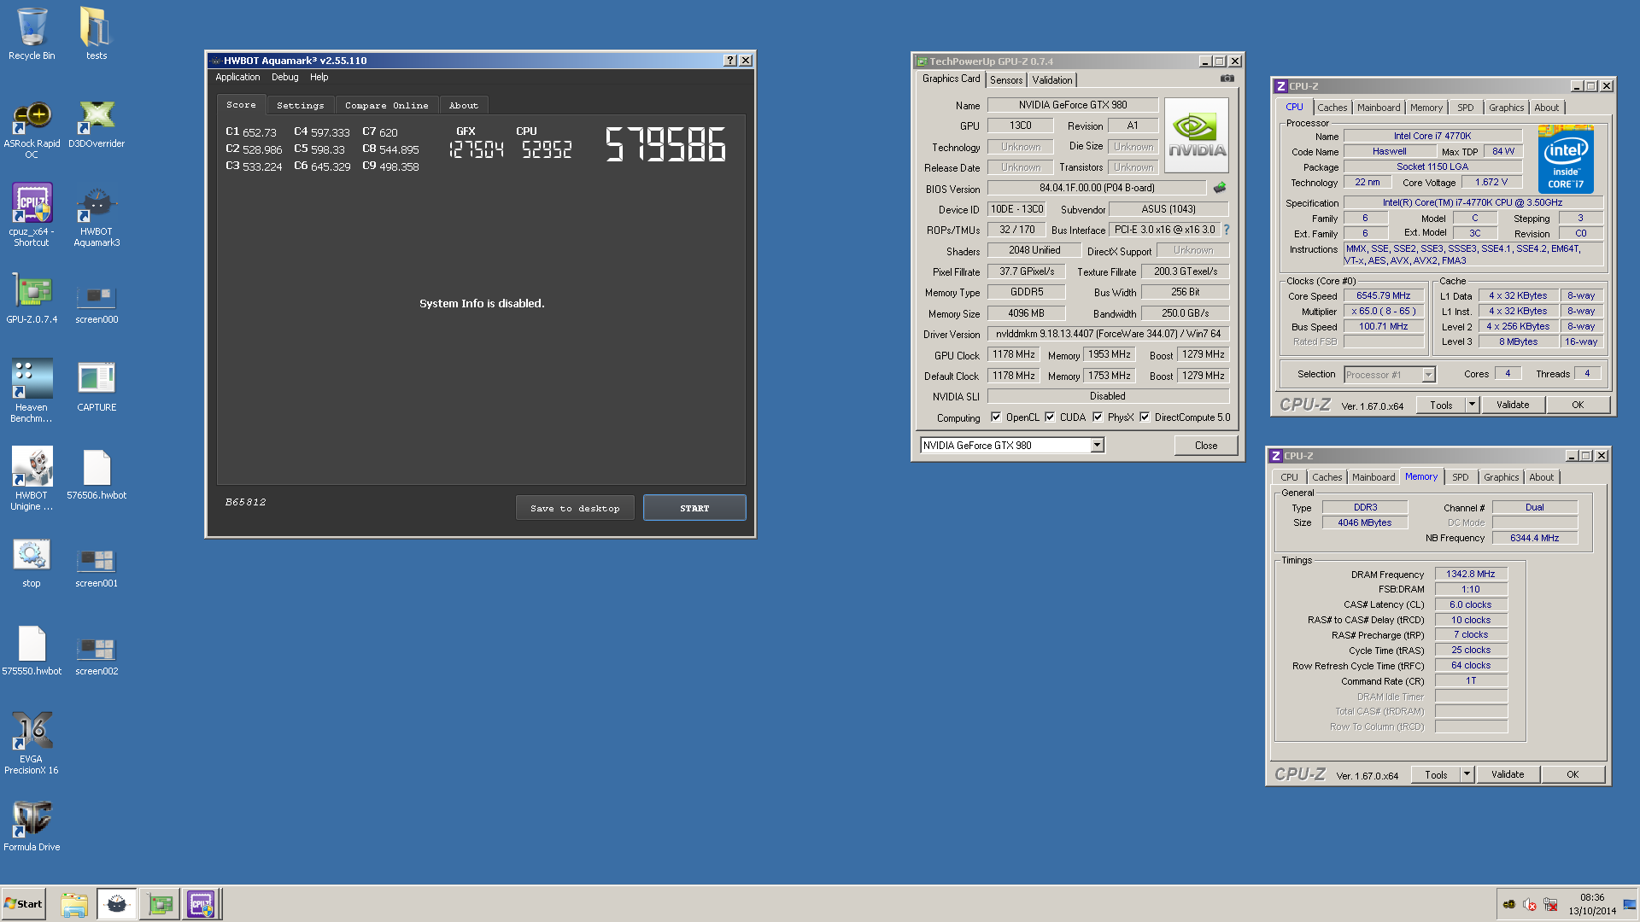1640x922 pixels.
Task: Select 576506.hwbot file icon
Action: click(97, 475)
